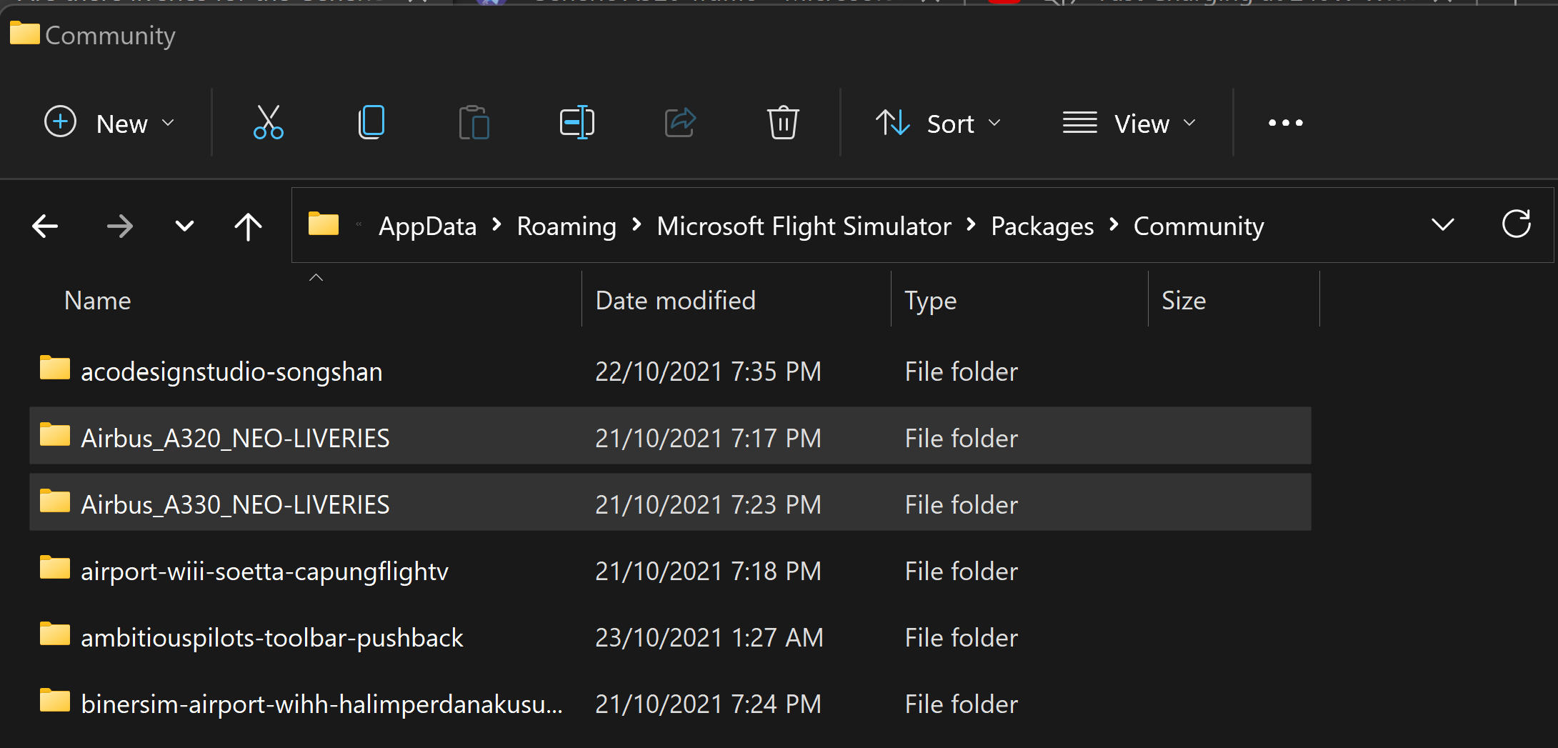Expand the recent locations chevron
Screen dimensions: 1558x748
(184, 226)
